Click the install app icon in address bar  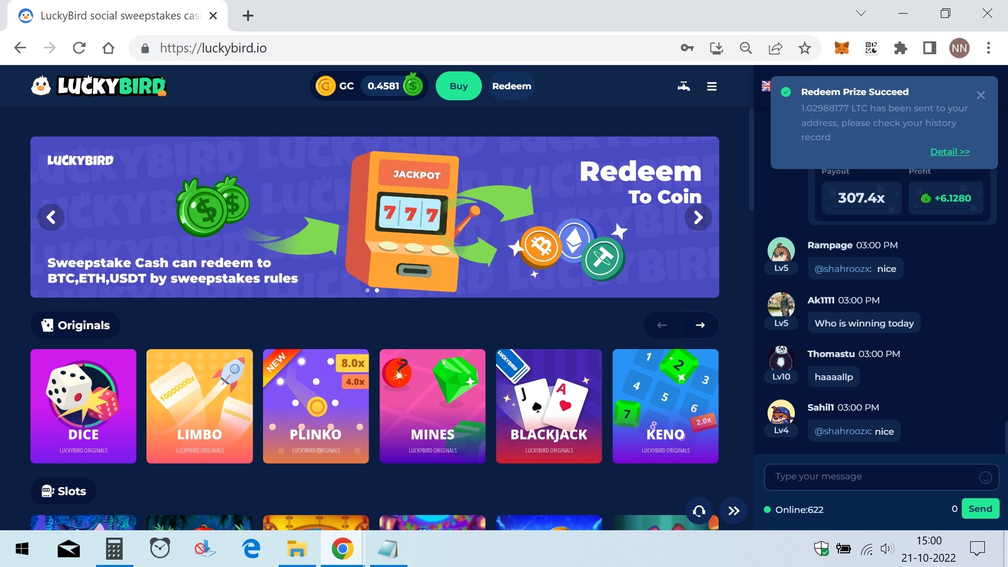(x=716, y=48)
